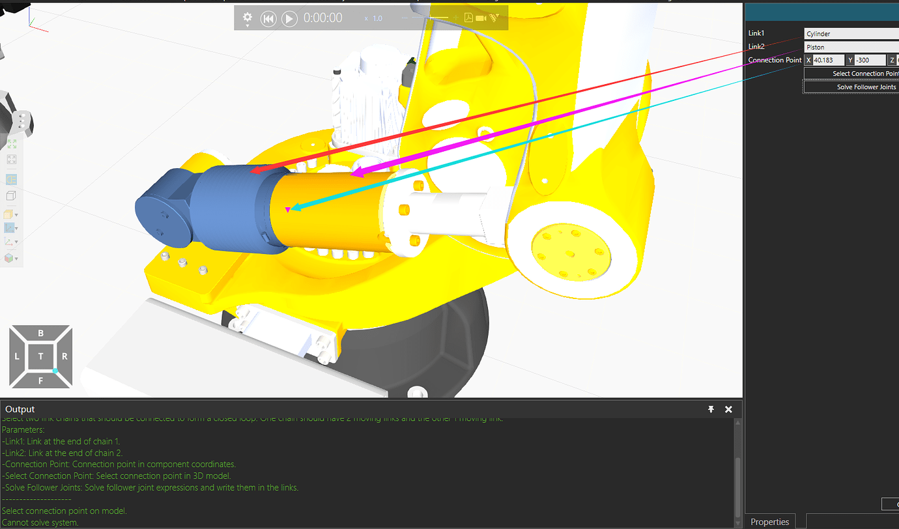Click the record video icon

(481, 18)
